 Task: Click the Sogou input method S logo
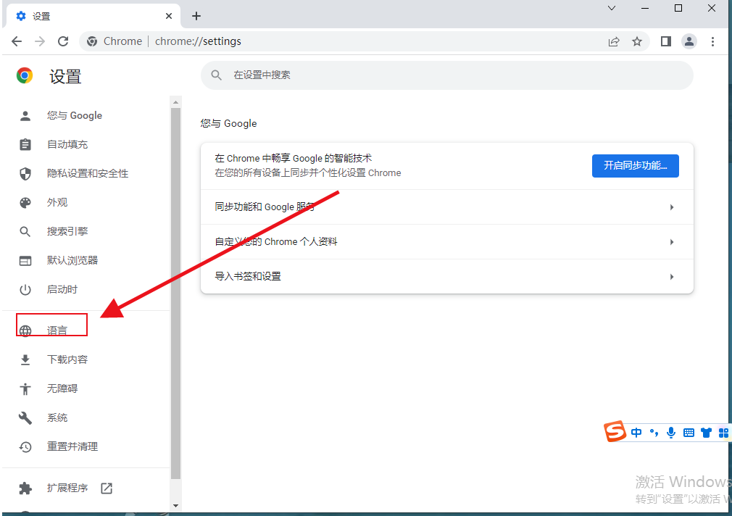(x=615, y=431)
